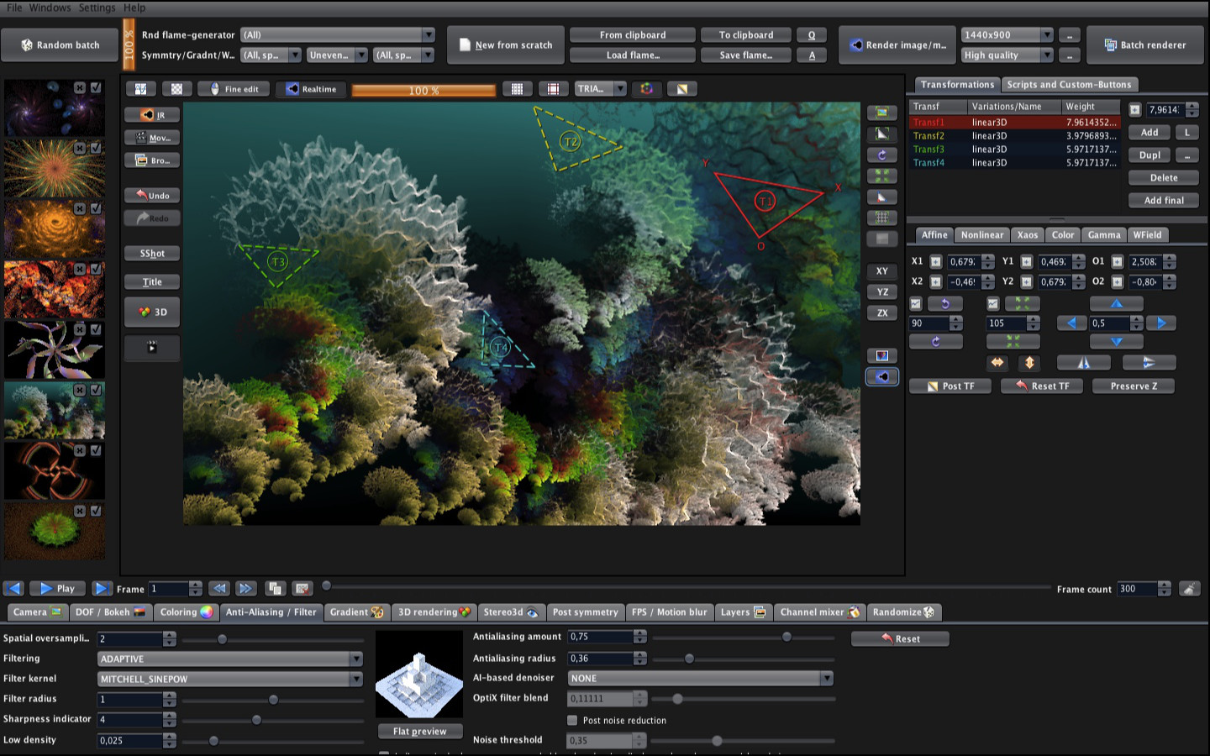
Task: Click the Undo arrow button
Action: (152, 195)
